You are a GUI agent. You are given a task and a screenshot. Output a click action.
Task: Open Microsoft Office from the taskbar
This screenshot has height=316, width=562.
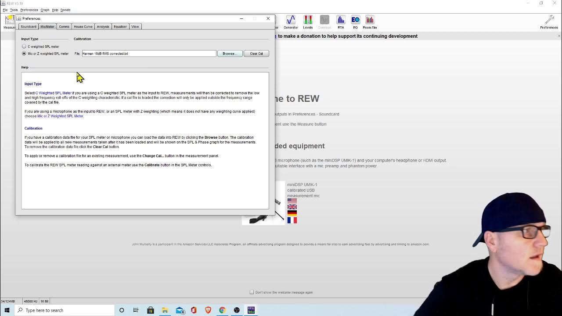[x=194, y=310]
